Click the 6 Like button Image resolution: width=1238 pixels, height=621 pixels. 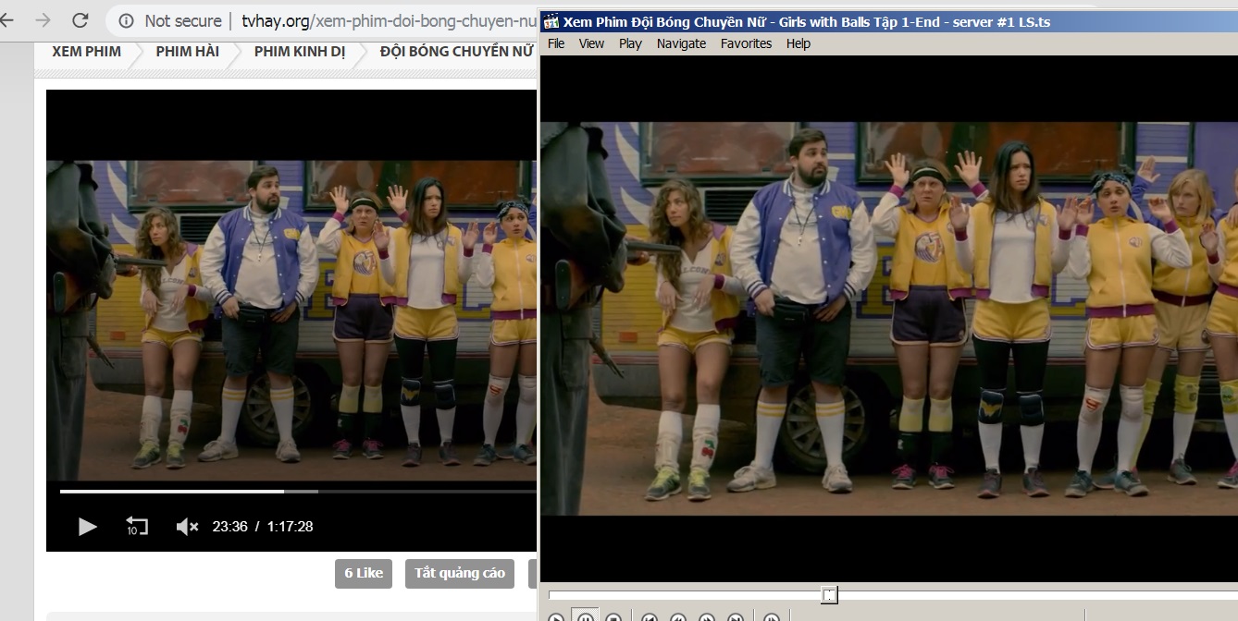click(x=364, y=573)
